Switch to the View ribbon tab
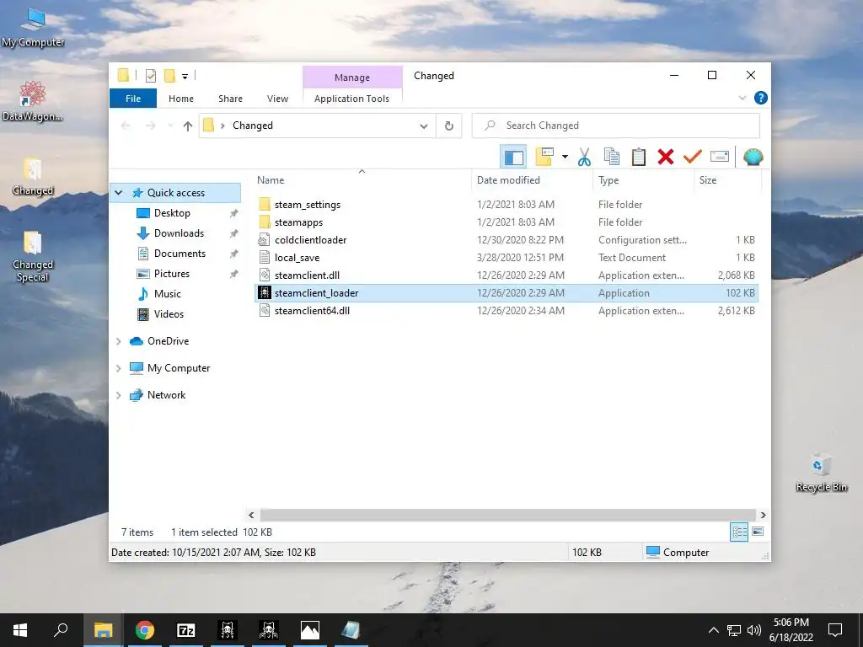 click(277, 99)
